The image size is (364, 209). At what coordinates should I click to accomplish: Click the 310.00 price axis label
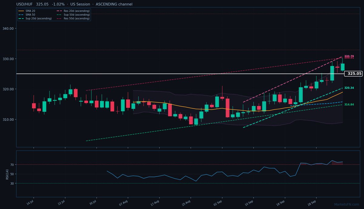pyautogui.click(x=9, y=119)
